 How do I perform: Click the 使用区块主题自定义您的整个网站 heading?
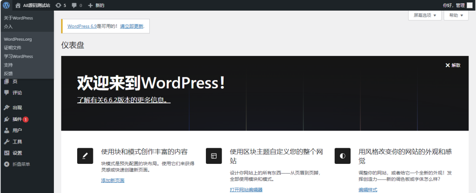click(x=276, y=156)
